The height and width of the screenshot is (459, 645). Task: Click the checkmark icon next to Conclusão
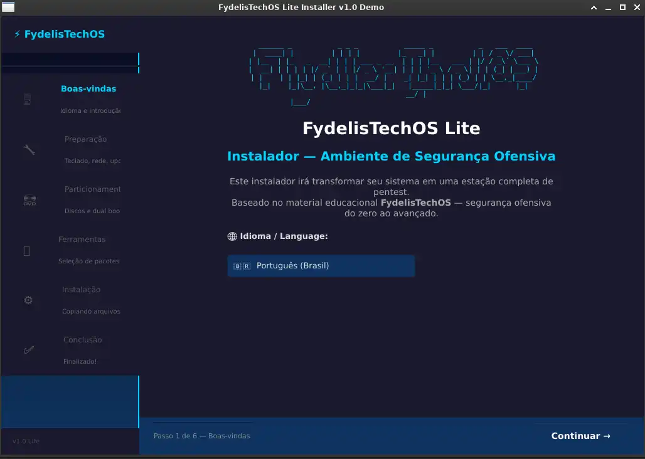tap(29, 350)
